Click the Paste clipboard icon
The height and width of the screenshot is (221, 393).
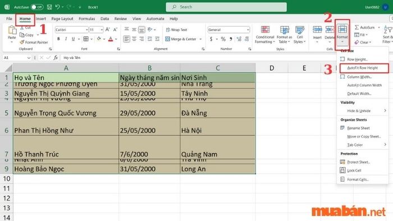pyautogui.click(x=12, y=30)
